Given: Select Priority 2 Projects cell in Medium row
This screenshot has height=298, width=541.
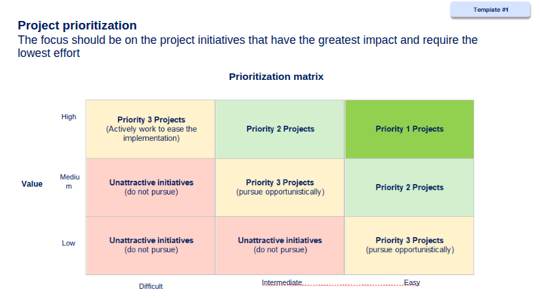Looking at the screenshot, I should [409, 187].
